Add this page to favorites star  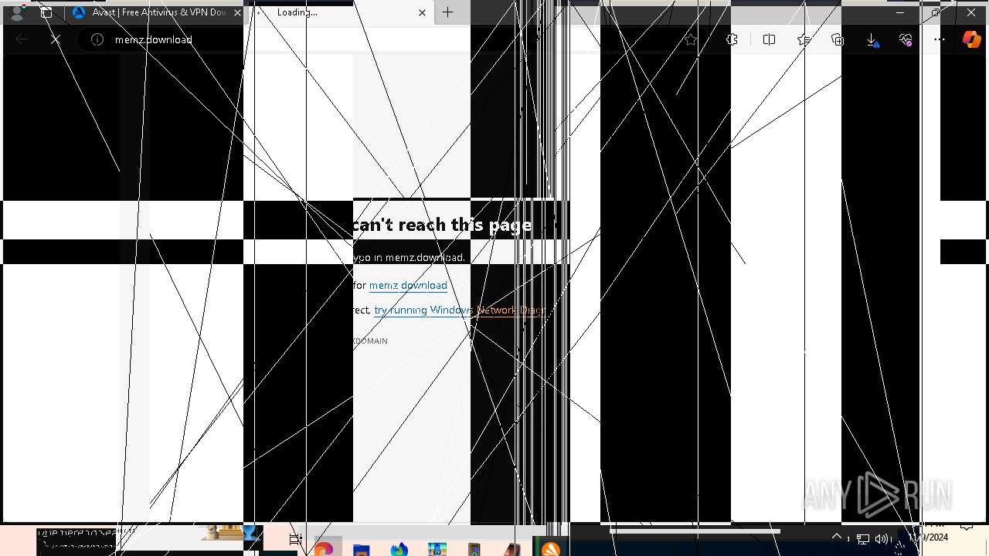point(691,39)
